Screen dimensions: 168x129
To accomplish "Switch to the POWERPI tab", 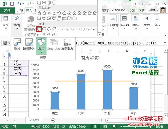I will click(x=119, y=10).
